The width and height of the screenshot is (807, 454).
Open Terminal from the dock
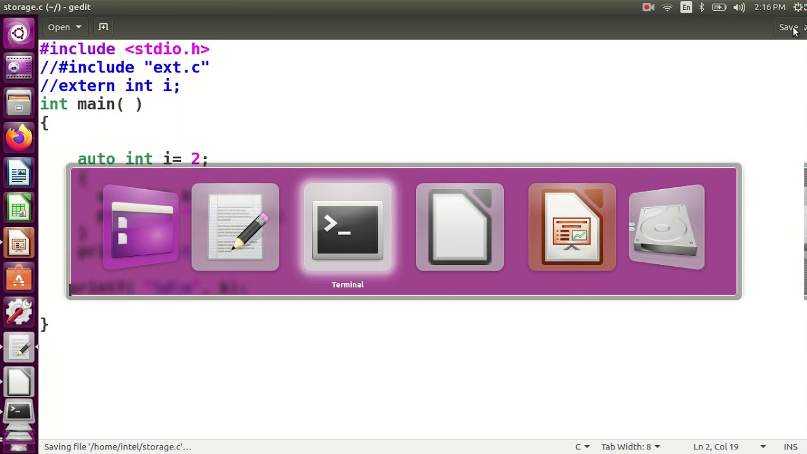pyautogui.click(x=19, y=412)
